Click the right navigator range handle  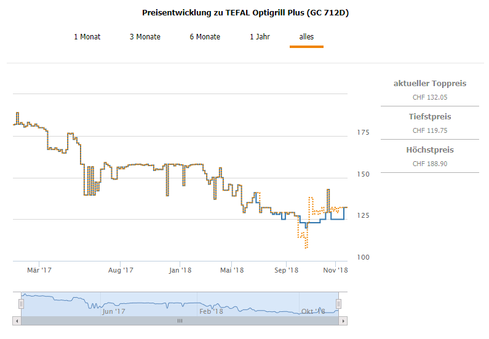338,303
